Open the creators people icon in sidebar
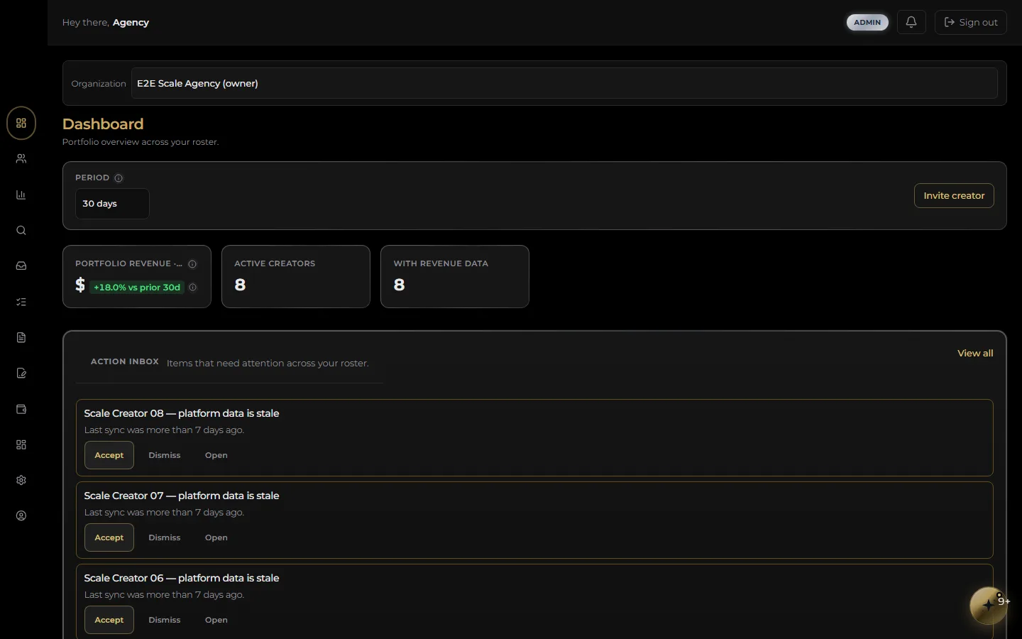Viewport: 1022px width, 639px height. (21, 159)
